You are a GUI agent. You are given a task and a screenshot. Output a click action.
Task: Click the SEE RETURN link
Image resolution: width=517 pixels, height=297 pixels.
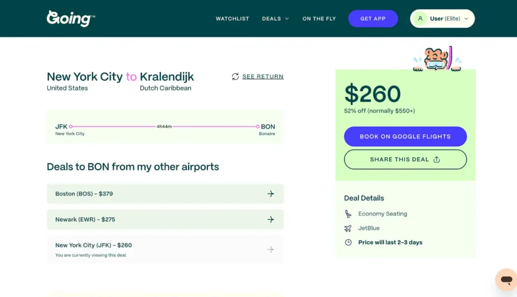[x=263, y=76]
